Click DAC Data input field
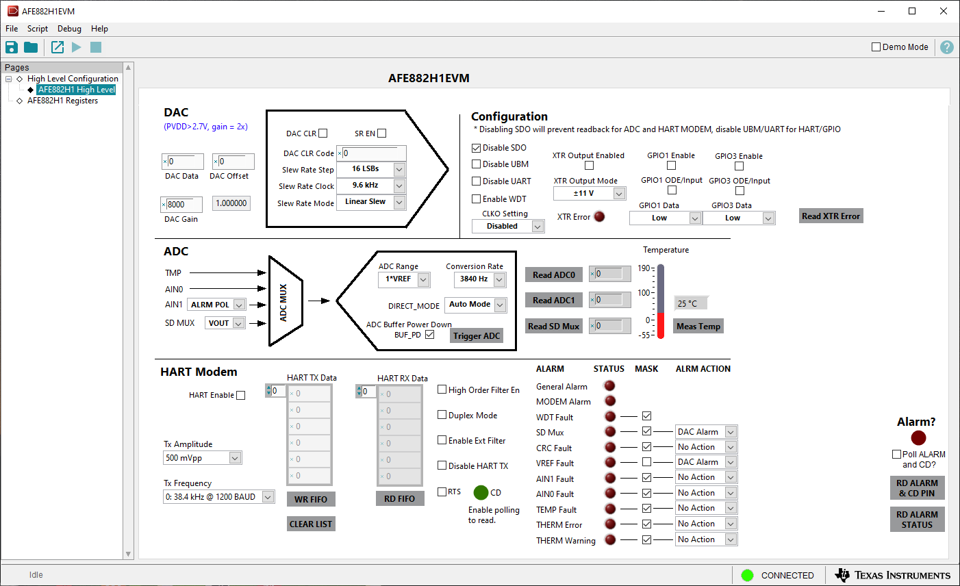Viewport: 960px width, 586px height. (183, 161)
